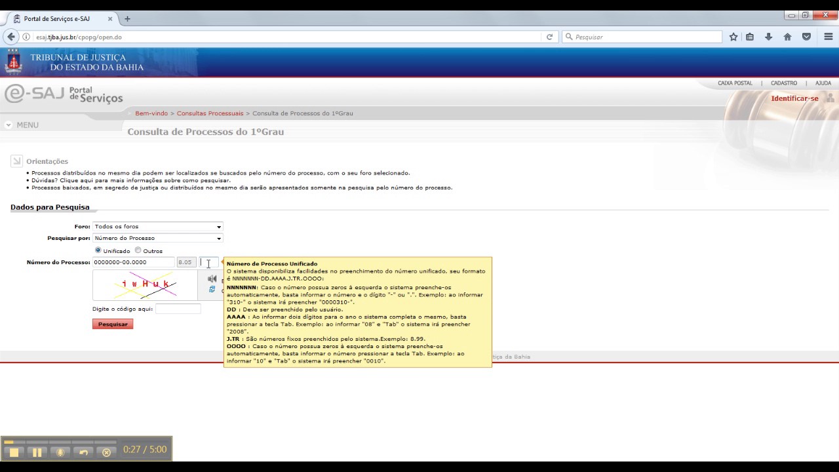Click the captcha image 'iwHuk'
This screenshot has height=472, width=839.
pos(145,285)
